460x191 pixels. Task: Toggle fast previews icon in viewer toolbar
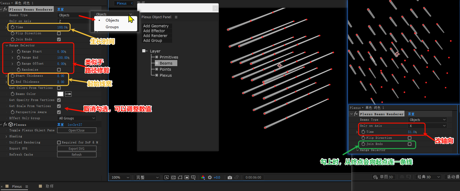pyautogui.click(x=166, y=177)
